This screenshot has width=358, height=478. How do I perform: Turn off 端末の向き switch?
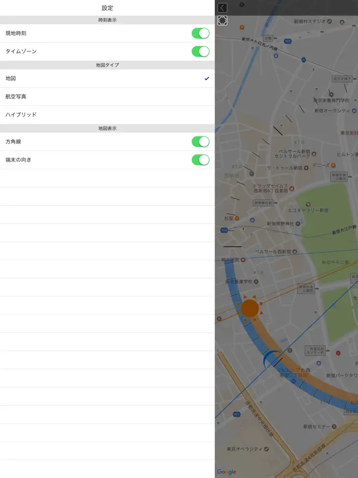click(x=200, y=160)
